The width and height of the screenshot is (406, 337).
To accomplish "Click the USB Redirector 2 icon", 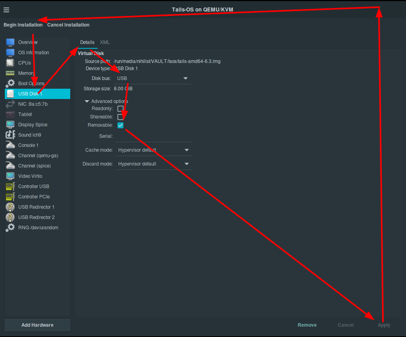I will tap(10, 217).
